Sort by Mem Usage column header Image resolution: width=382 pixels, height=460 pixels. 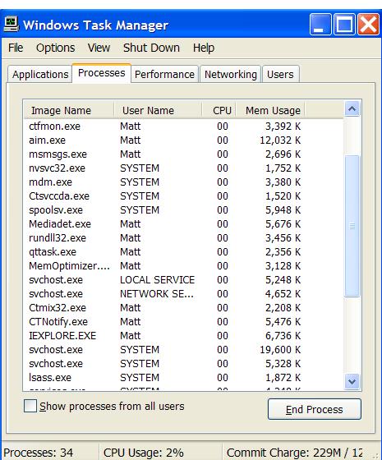pos(270,110)
